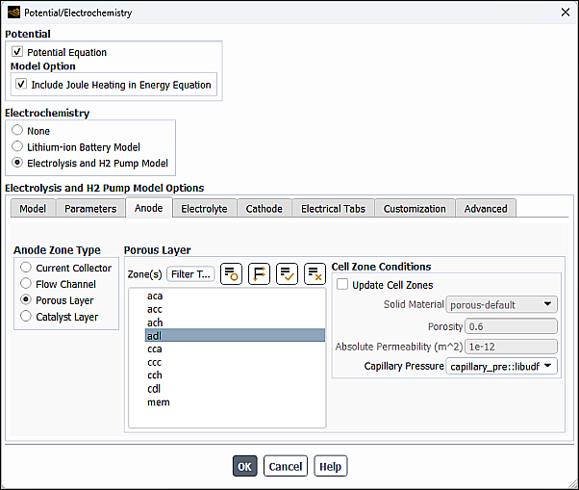Select zone 'cdl' in the list
Image resolution: width=579 pixels, height=490 pixels.
click(235, 388)
